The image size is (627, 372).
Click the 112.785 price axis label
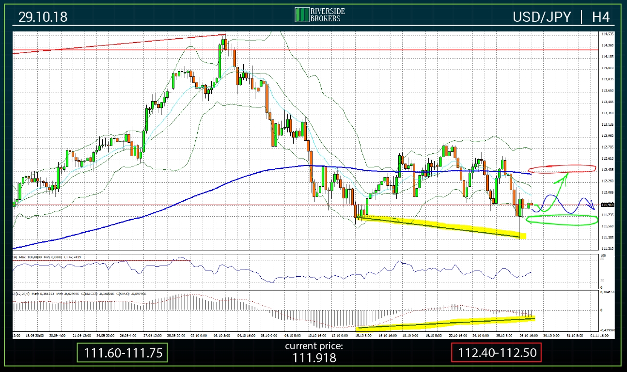(607, 147)
